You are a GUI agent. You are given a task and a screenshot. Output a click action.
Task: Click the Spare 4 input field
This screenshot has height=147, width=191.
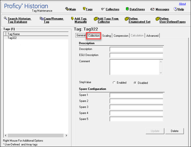(x=136, y=113)
